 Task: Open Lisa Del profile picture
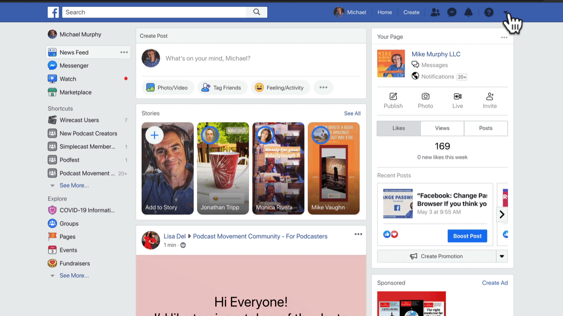click(x=151, y=240)
